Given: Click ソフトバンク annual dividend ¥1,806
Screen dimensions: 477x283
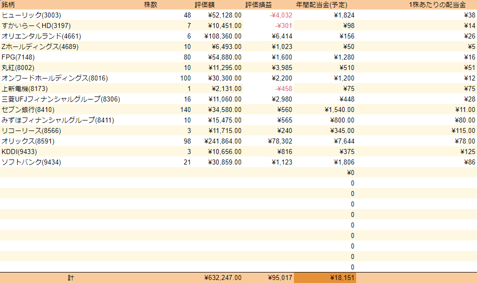Looking at the screenshot, I should (344, 162).
